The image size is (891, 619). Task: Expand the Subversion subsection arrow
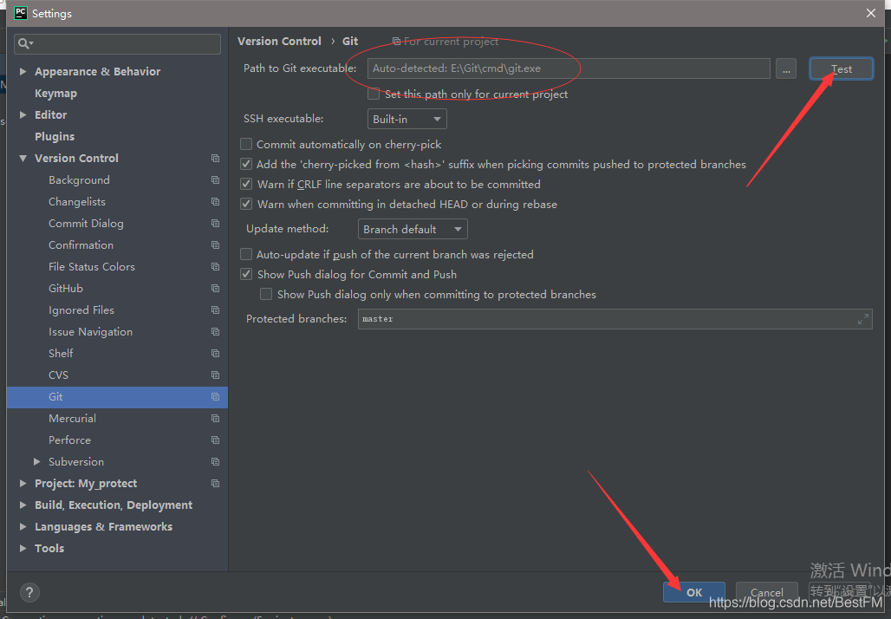37,461
